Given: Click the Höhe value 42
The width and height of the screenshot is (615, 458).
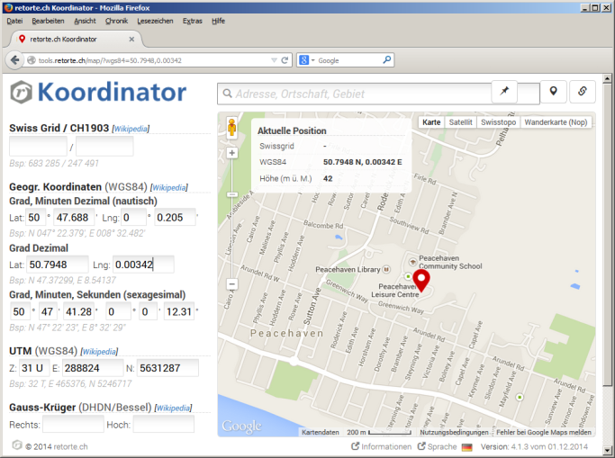Looking at the screenshot, I should (x=328, y=179).
